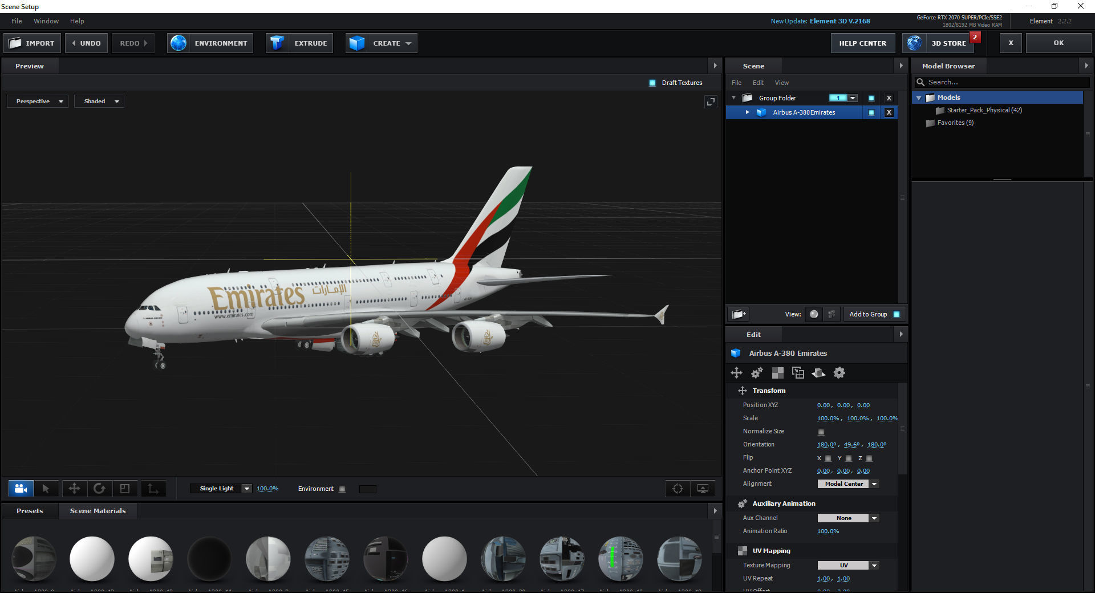Toggle visibility of Group Folder
1095x593 pixels.
click(871, 98)
